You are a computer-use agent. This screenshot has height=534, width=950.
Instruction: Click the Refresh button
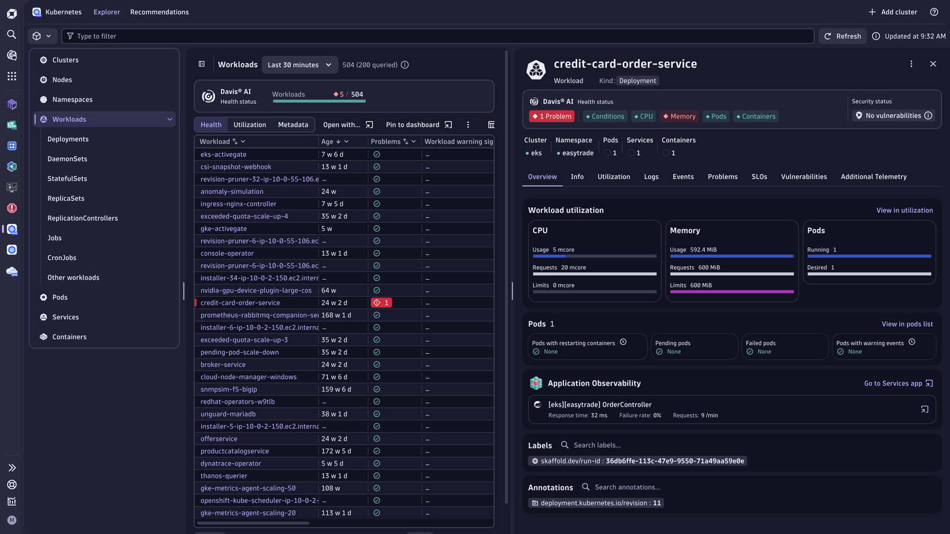click(x=843, y=36)
